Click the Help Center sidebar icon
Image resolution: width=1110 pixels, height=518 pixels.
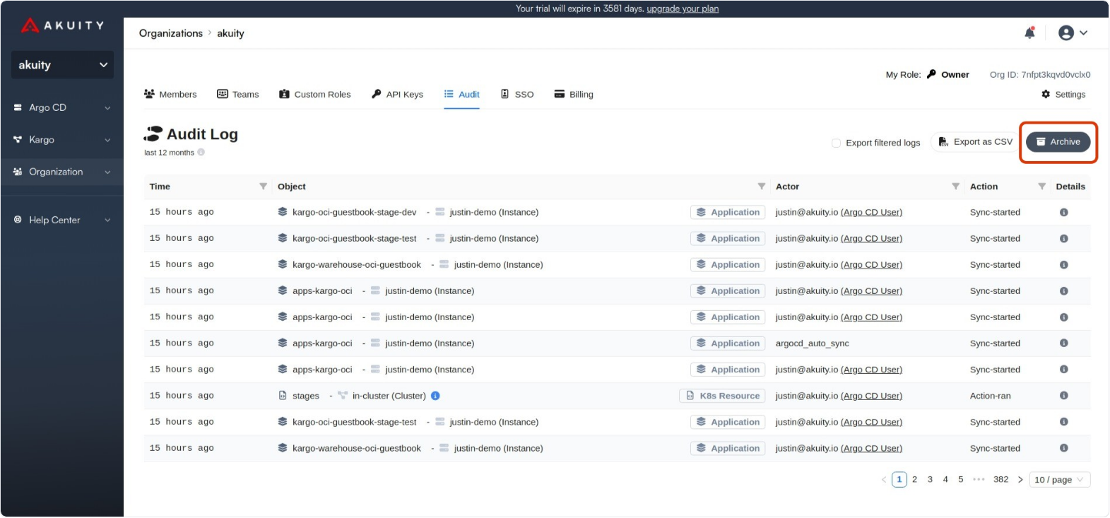pos(18,220)
